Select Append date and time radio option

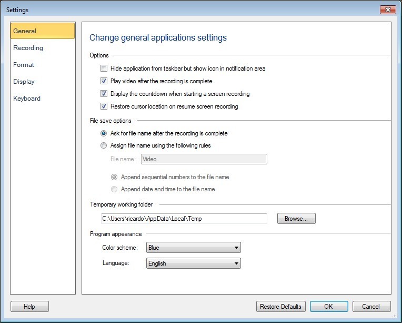(114, 189)
